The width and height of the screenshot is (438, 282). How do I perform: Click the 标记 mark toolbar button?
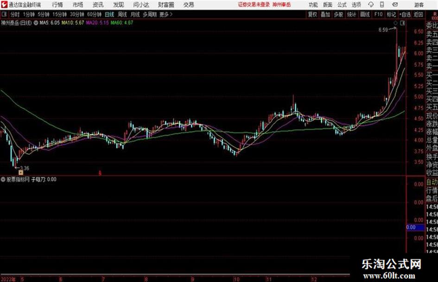(391, 14)
